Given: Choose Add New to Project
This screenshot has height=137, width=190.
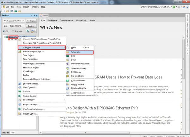Looking at the screenshot, I should point(42,48).
